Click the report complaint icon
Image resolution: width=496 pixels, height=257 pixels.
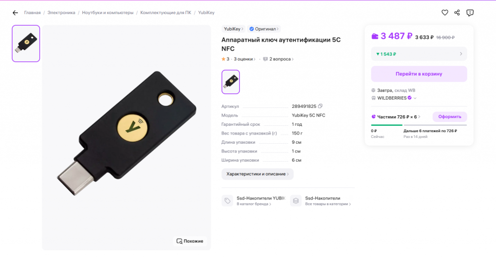pos(470,13)
